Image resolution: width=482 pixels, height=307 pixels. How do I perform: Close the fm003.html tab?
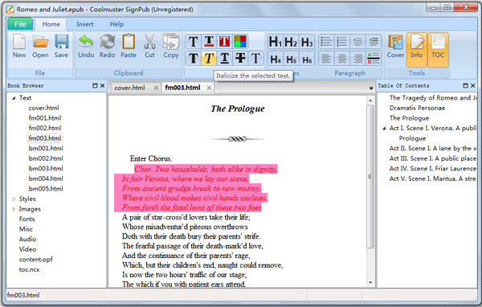209,88
